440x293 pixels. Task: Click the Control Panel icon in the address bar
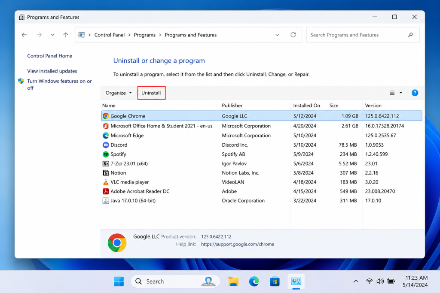pyautogui.click(x=82, y=35)
